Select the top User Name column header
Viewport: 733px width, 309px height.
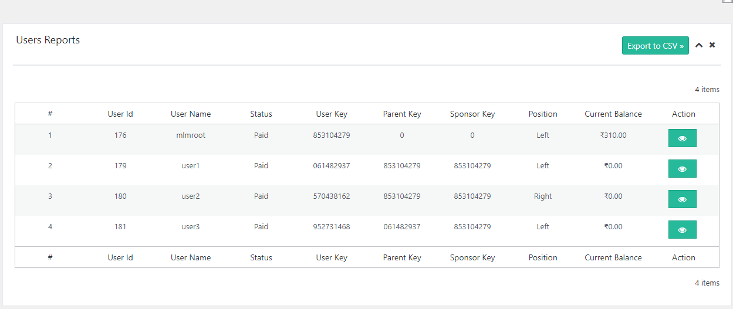click(x=191, y=114)
